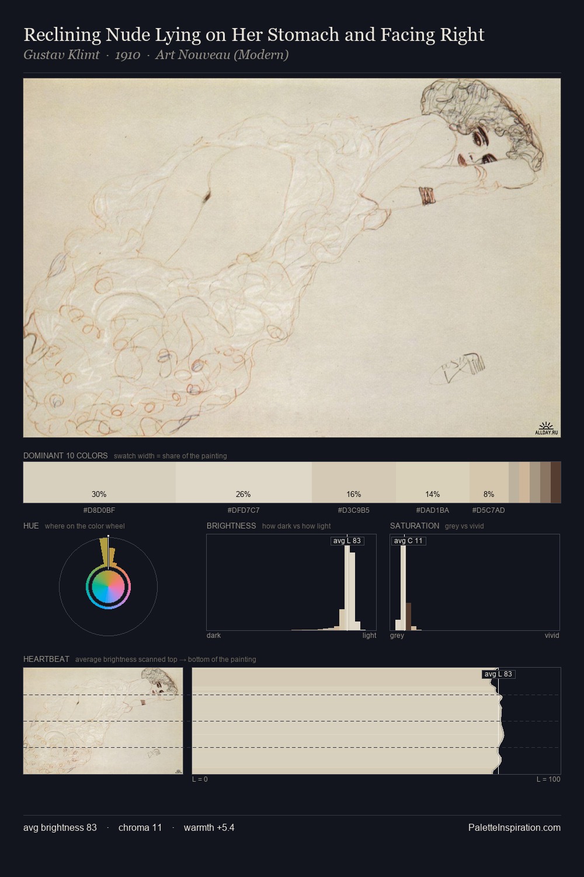
Task: Click the 'vivid' axis label
Action: 552,636
